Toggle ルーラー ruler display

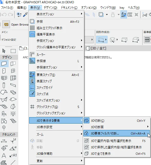click(56, 54)
